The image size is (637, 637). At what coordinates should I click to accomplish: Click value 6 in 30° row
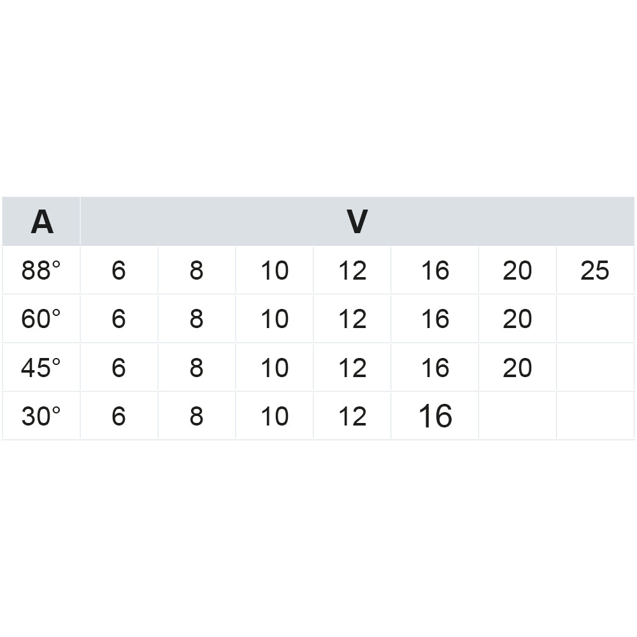click(118, 416)
